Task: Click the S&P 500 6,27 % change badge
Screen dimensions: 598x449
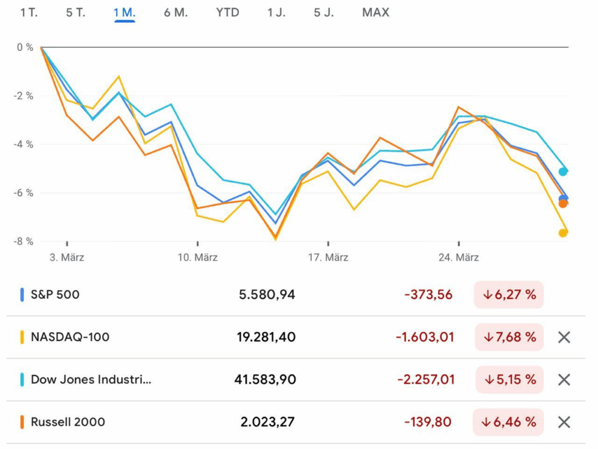Action: coord(509,295)
